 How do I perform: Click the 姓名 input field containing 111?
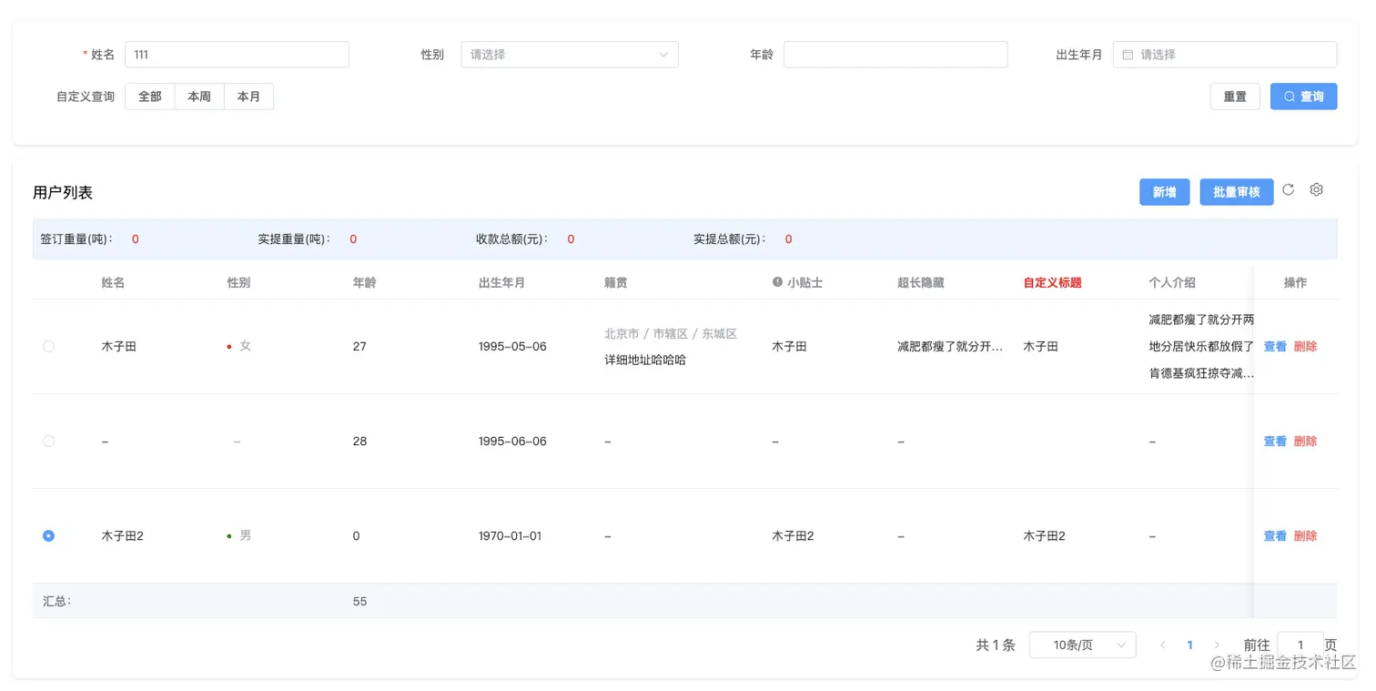click(x=237, y=55)
